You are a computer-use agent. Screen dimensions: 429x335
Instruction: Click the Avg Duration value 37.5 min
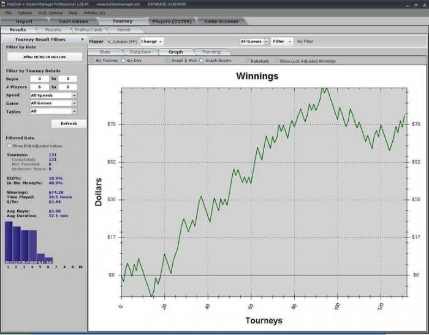click(59, 216)
